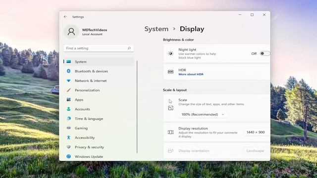317x178 pixels.
Task: Click the System label in sidebar
Action: (x=81, y=61)
